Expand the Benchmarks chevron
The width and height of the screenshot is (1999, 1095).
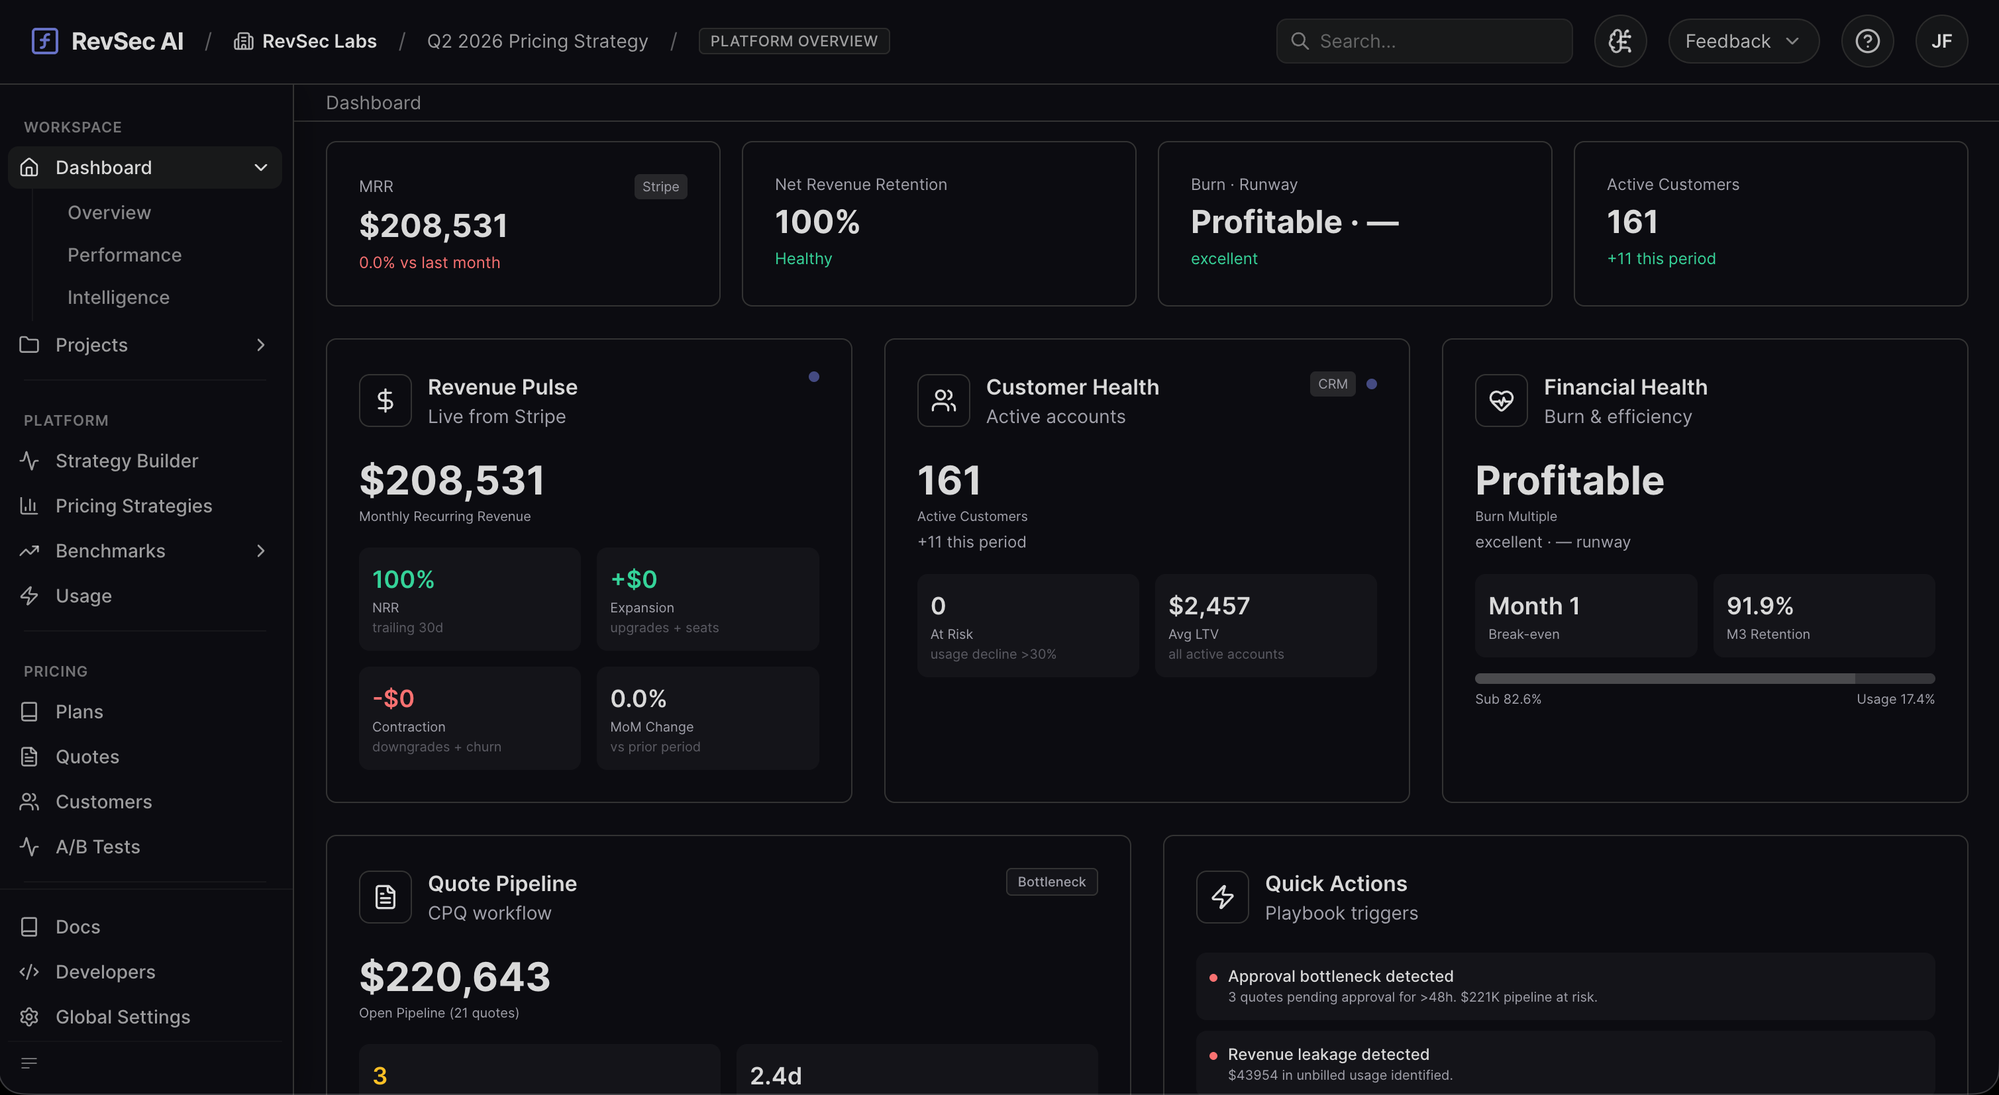coord(261,551)
